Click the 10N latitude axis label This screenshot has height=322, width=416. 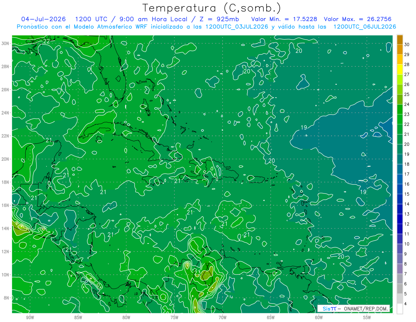pyautogui.click(x=6, y=275)
